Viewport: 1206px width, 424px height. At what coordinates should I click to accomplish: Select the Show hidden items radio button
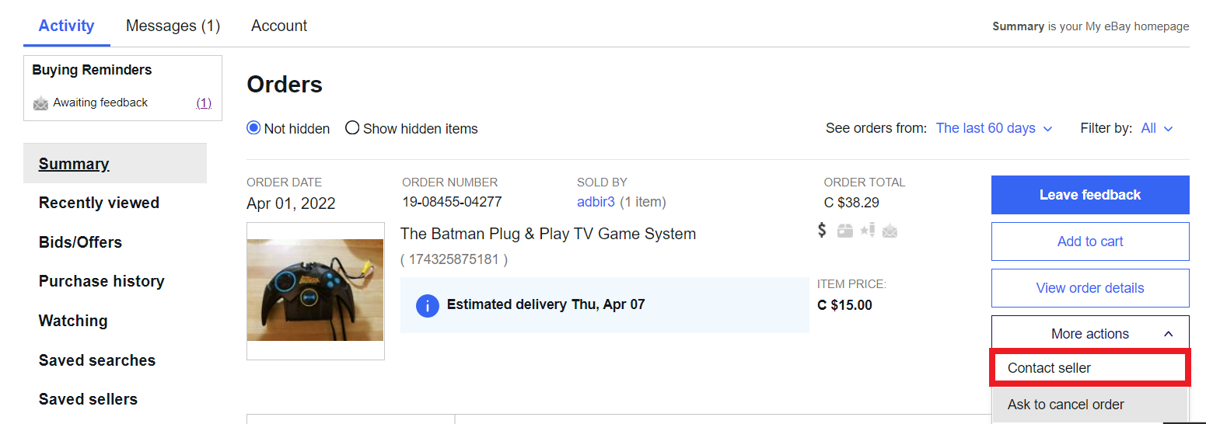click(x=352, y=128)
